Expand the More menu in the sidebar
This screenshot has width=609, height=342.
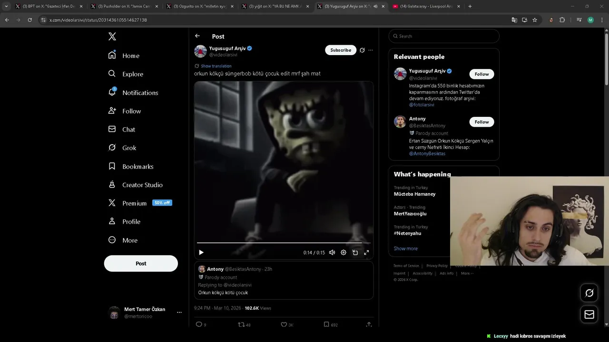point(123,240)
